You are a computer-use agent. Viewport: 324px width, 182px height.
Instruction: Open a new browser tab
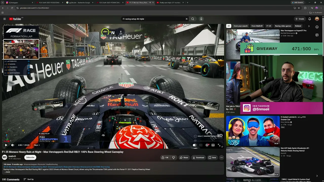coord(187,3)
